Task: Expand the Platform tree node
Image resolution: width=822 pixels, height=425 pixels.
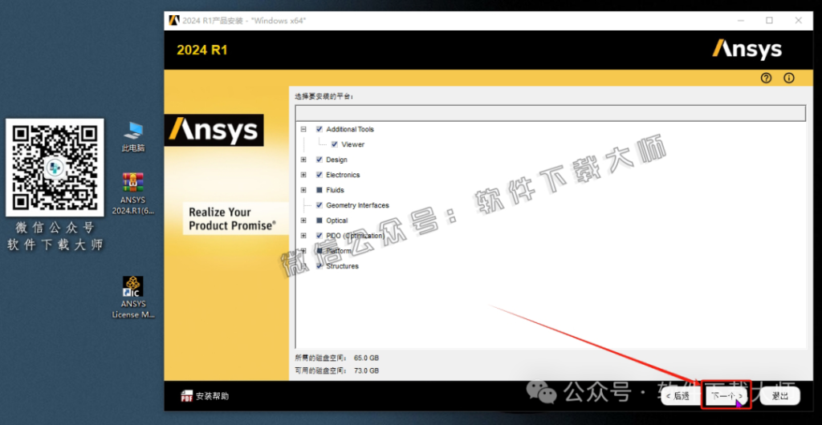Action: (x=303, y=250)
